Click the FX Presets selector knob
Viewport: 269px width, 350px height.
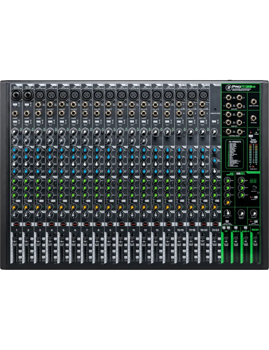click(x=254, y=188)
